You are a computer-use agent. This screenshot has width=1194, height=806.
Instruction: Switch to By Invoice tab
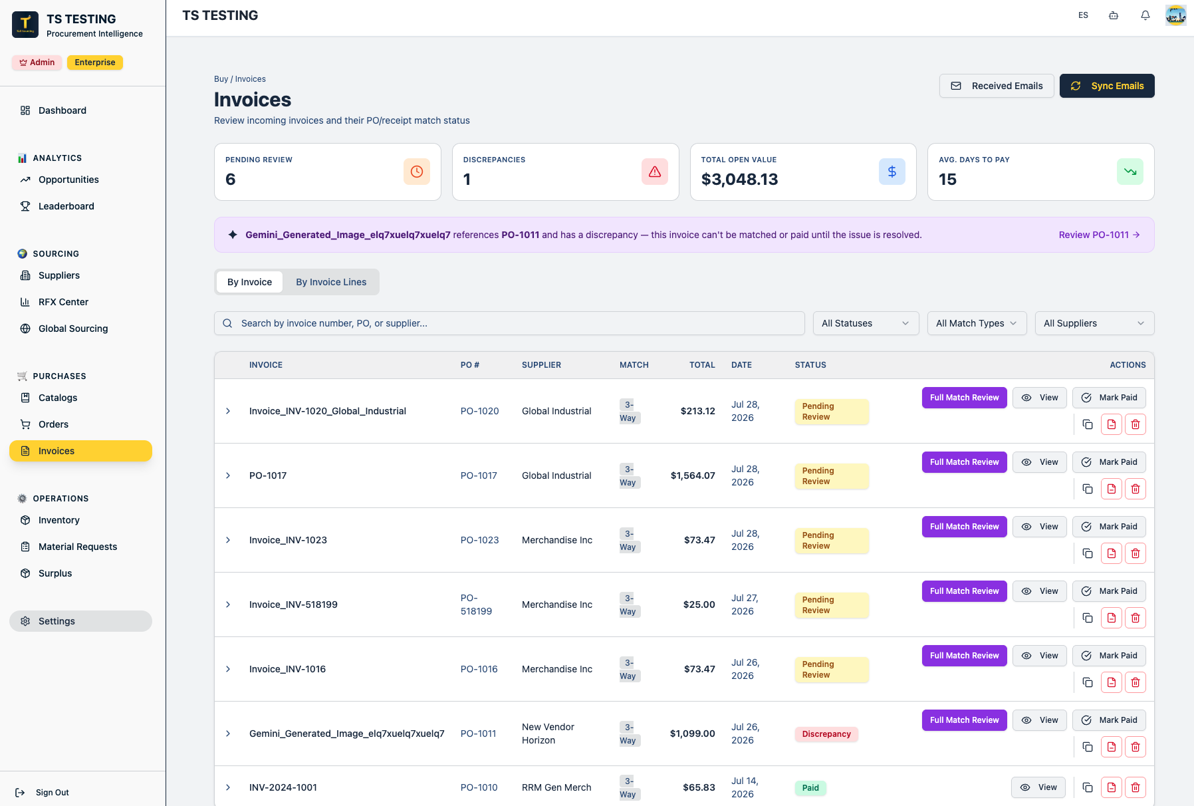[x=249, y=282]
